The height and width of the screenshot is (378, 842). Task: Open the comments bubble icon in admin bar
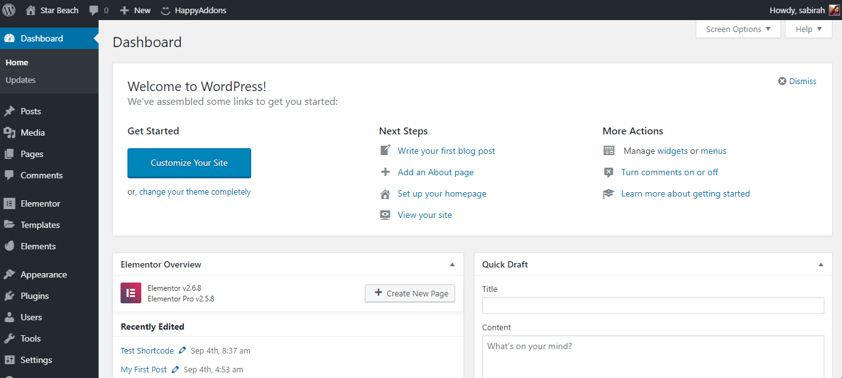click(x=94, y=11)
